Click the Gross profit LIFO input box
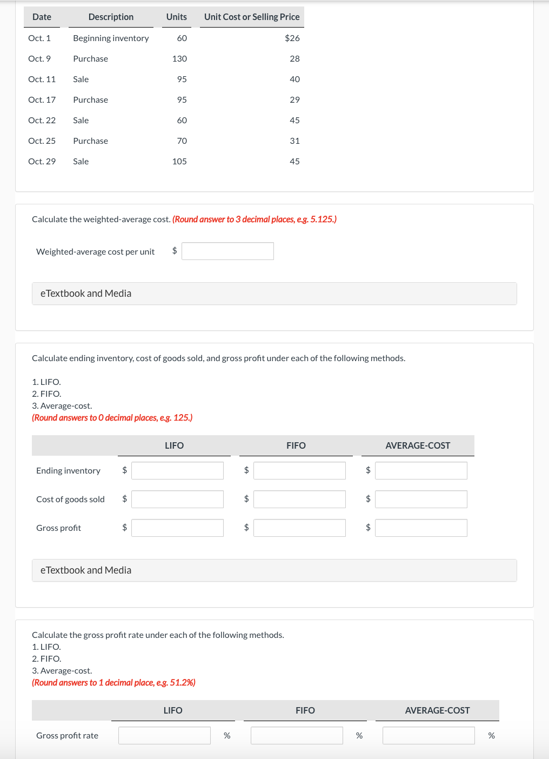 tap(177, 527)
